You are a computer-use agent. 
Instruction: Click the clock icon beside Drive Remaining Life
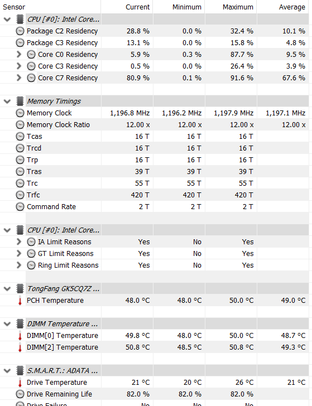click(20, 394)
